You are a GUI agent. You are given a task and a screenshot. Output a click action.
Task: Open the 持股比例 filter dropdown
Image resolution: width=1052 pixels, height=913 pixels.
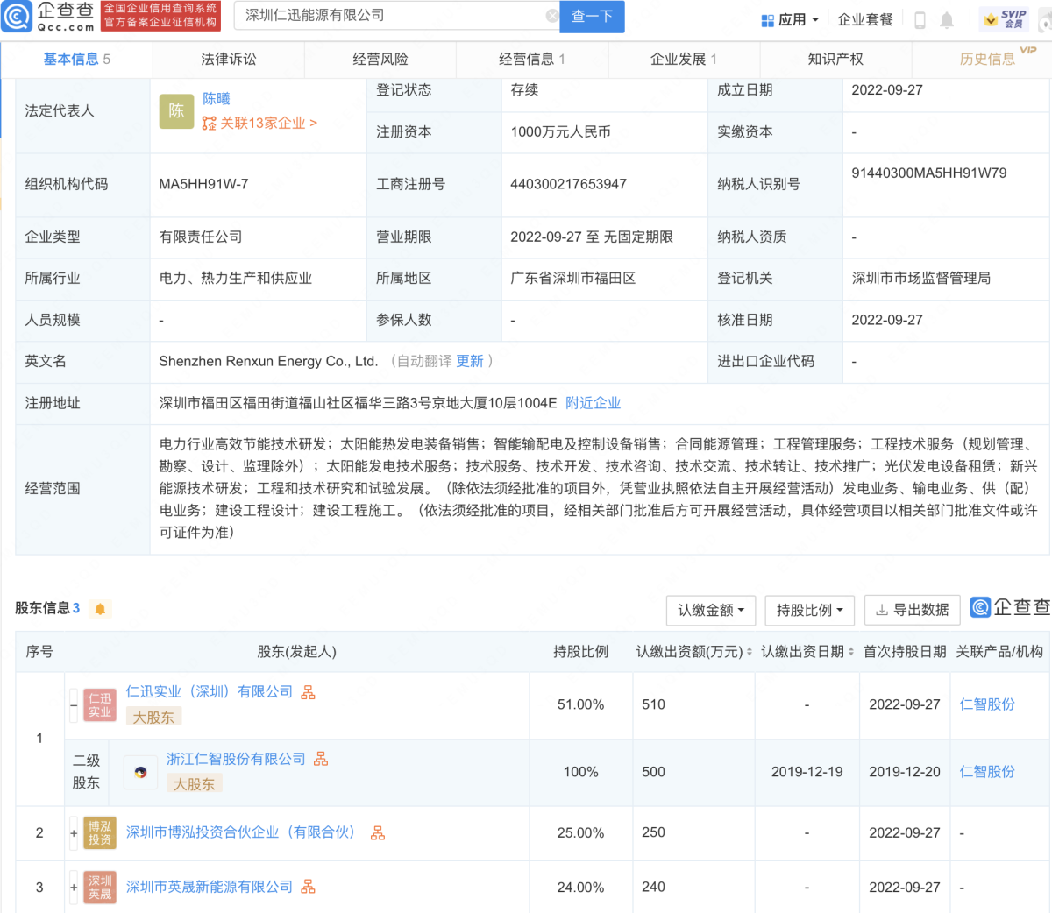809,610
